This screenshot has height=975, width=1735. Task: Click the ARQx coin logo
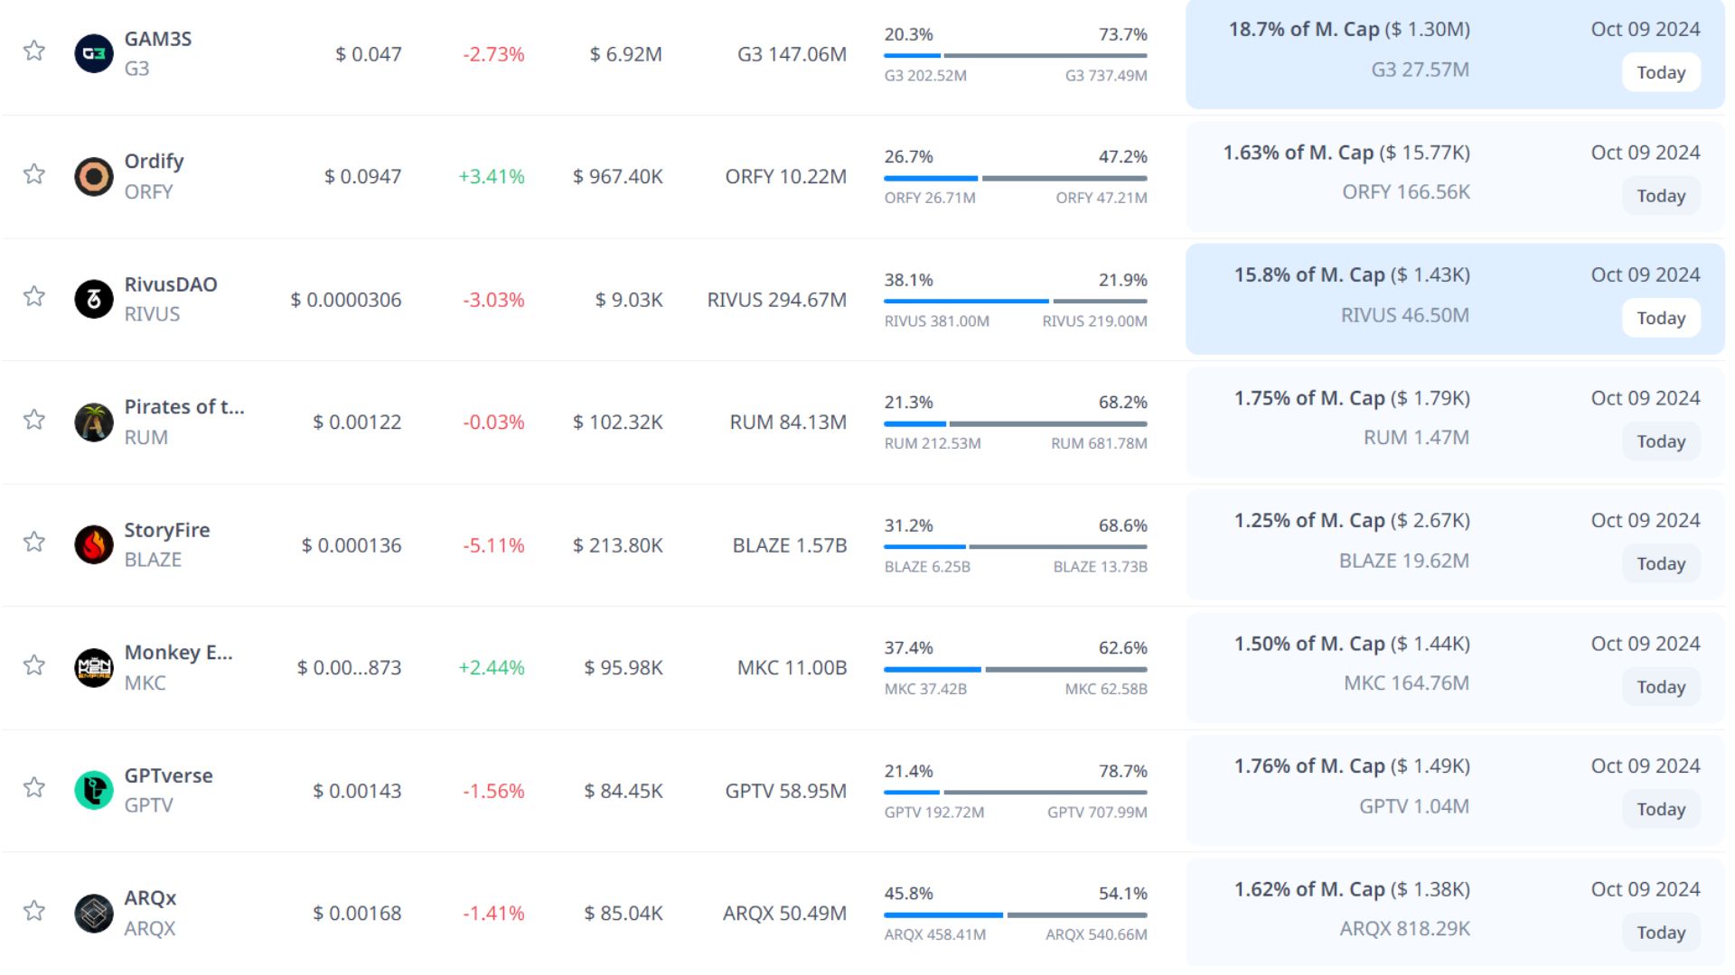coord(93,913)
